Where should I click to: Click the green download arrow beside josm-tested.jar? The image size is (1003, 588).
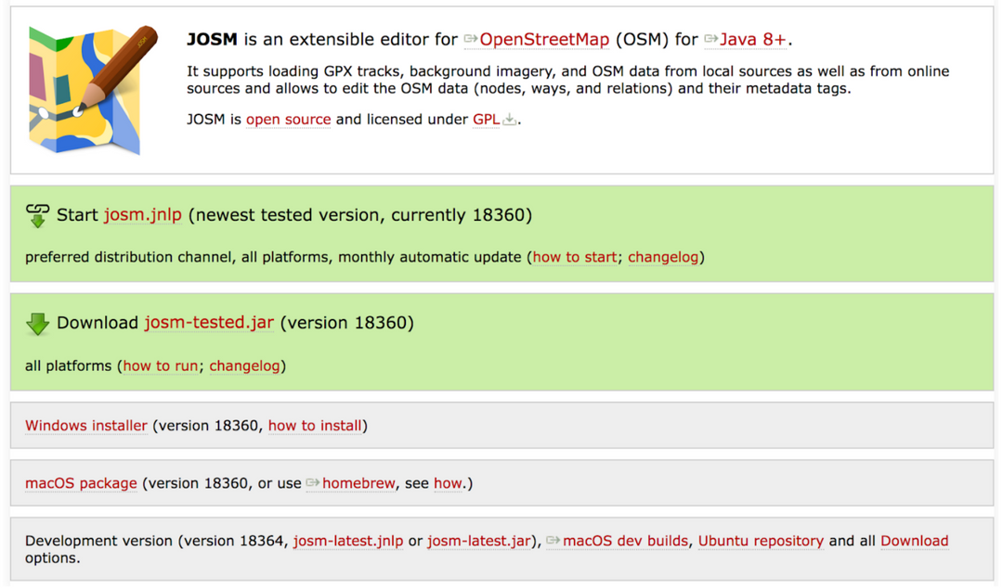tap(38, 324)
